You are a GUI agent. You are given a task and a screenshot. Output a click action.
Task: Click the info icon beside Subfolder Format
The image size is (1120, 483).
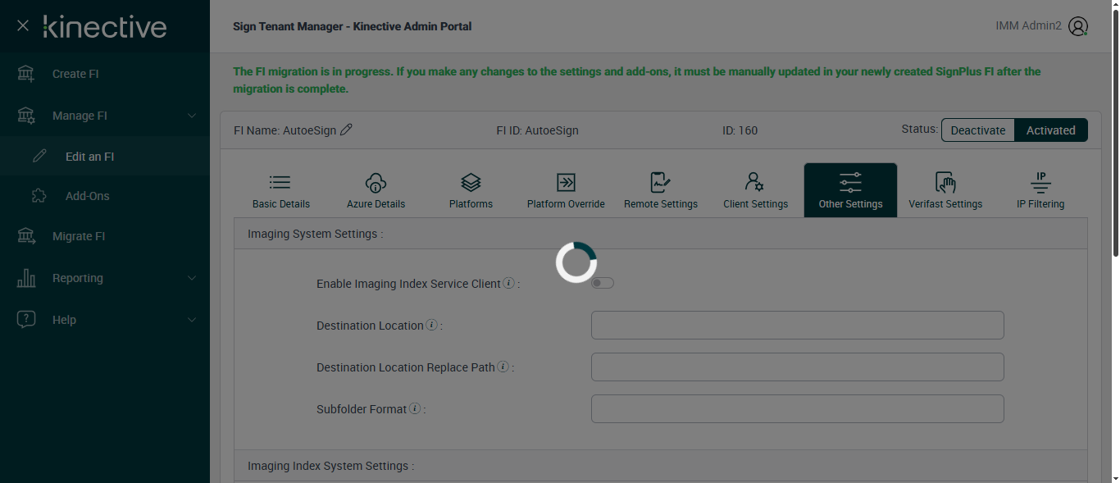tap(415, 409)
